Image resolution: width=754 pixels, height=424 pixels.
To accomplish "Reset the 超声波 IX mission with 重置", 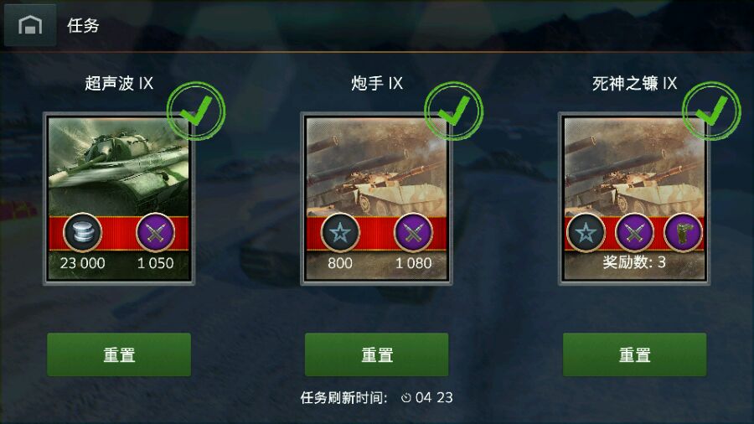I will [119, 354].
